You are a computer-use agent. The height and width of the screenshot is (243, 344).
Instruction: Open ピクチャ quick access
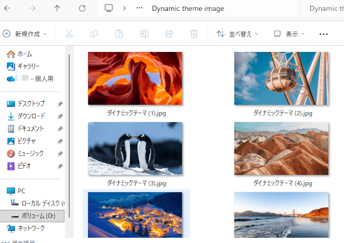point(21,141)
